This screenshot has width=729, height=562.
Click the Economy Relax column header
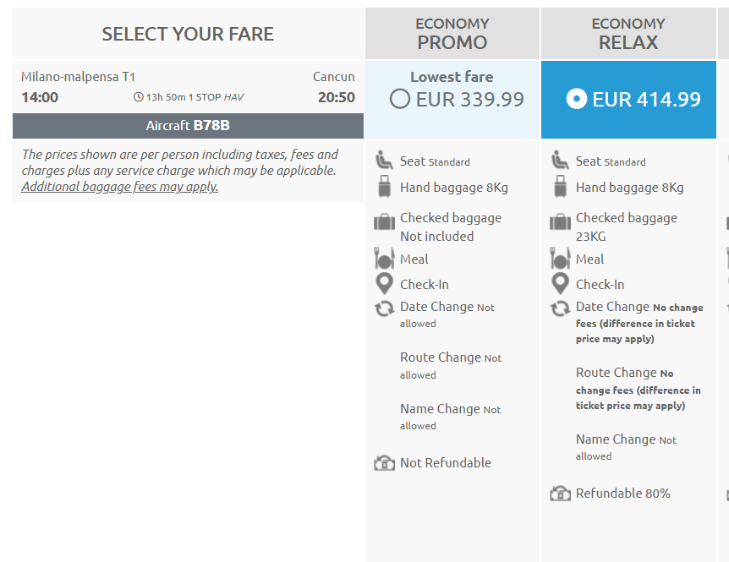pyautogui.click(x=628, y=34)
